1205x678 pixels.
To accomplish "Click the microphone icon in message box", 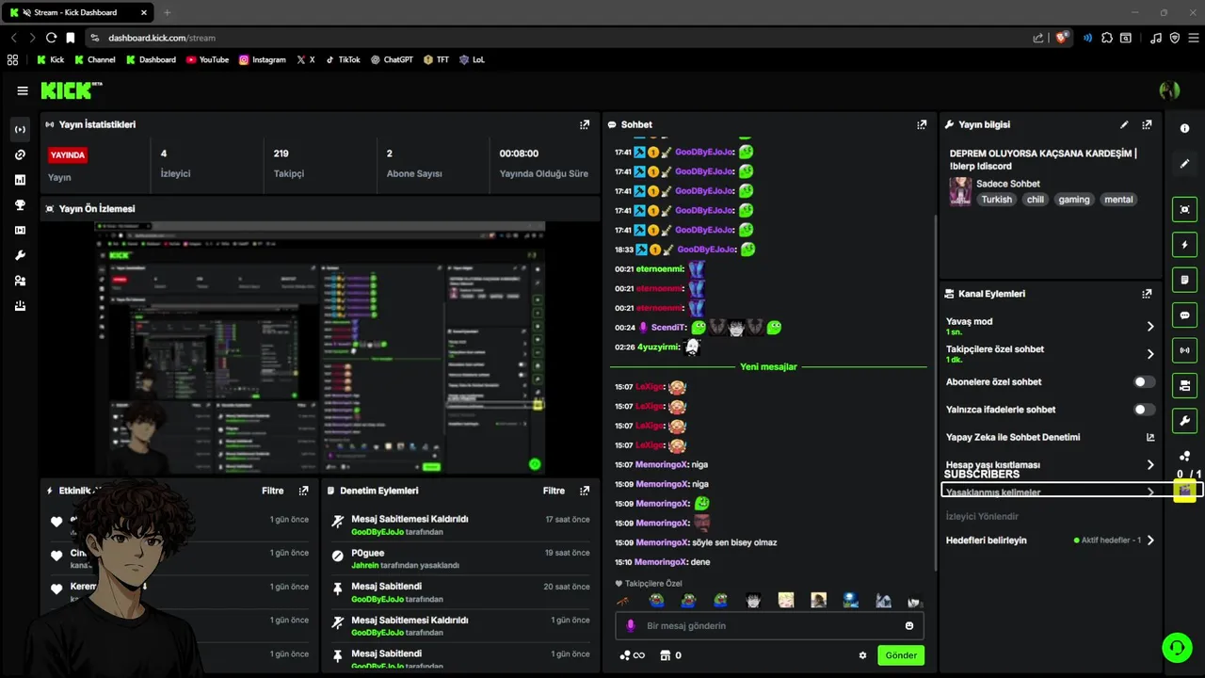I will click(631, 626).
